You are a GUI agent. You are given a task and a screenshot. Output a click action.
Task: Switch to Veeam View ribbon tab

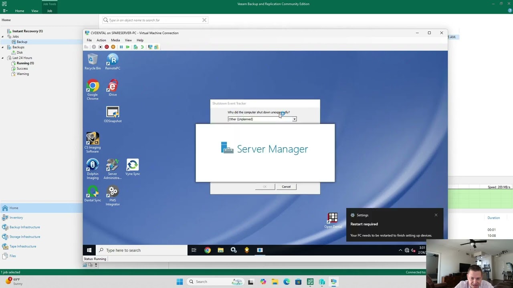point(35,11)
